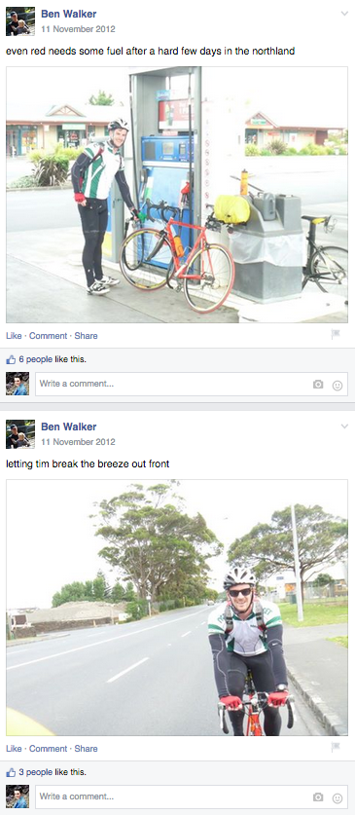Image resolution: width=355 pixels, height=815 pixels.
Task: Click Comment link under first post
Action: click(x=49, y=336)
